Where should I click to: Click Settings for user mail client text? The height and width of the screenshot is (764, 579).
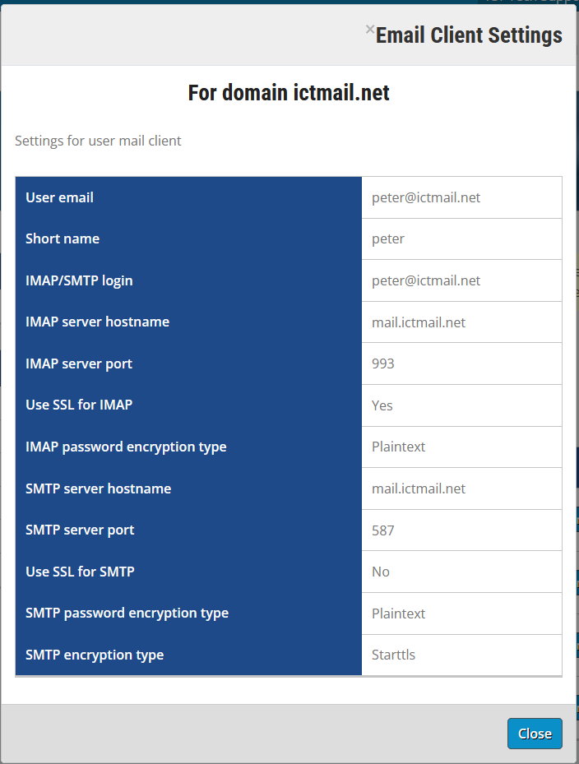point(98,141)
